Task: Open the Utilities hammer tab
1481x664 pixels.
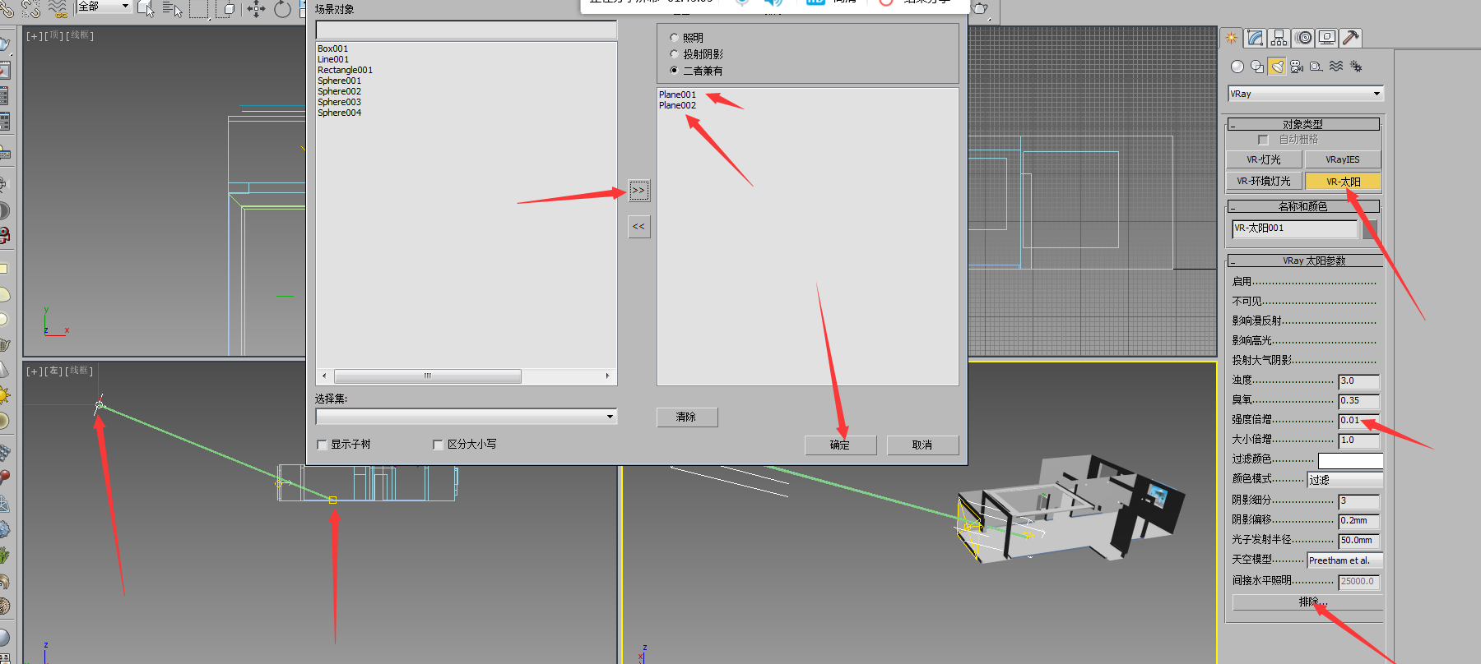Action: (x=1350, y=38)
